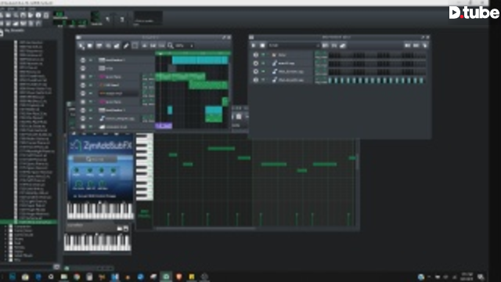Mute the snare track in Beat+Bassline Editor

tap(263, 63)
